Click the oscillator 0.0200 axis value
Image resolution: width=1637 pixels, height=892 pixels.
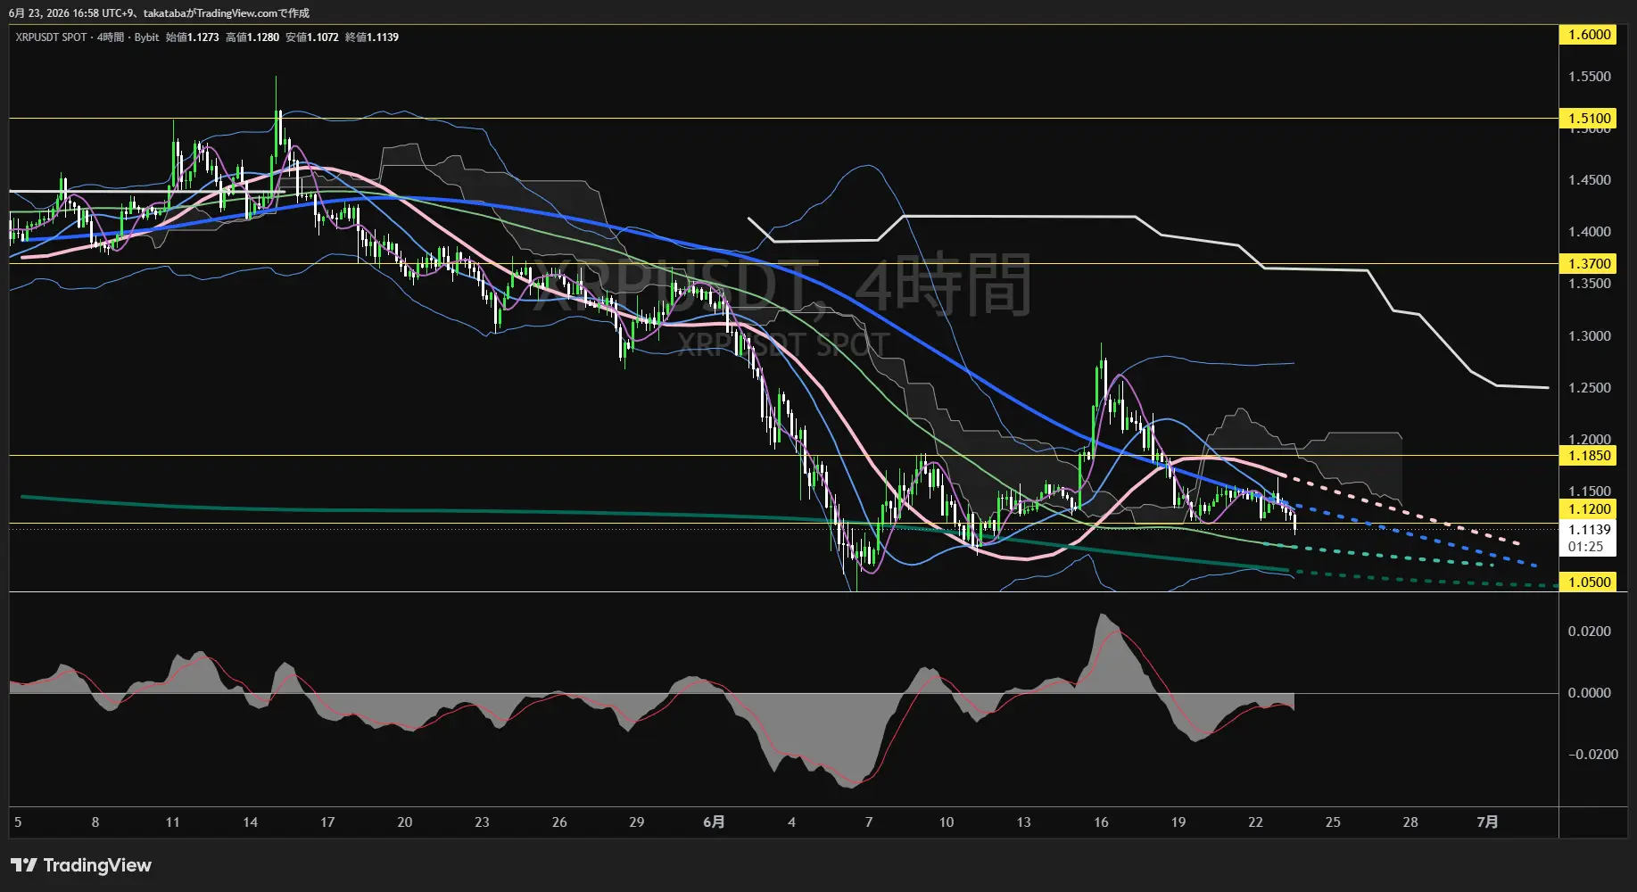click(x=1589, y=632)
